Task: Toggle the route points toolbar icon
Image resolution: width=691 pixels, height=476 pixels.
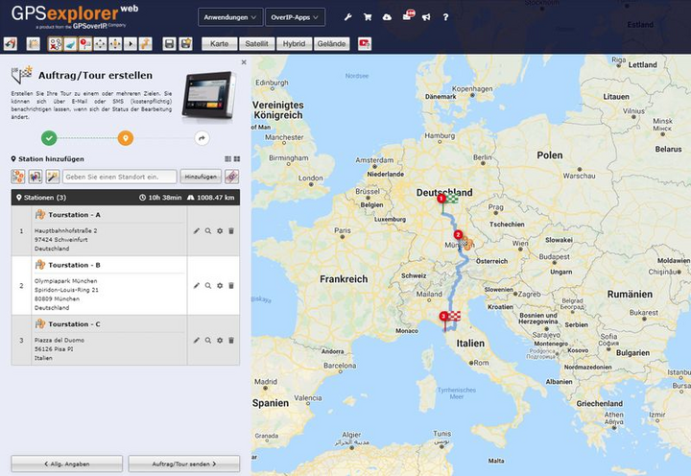Action: [55, 43]
